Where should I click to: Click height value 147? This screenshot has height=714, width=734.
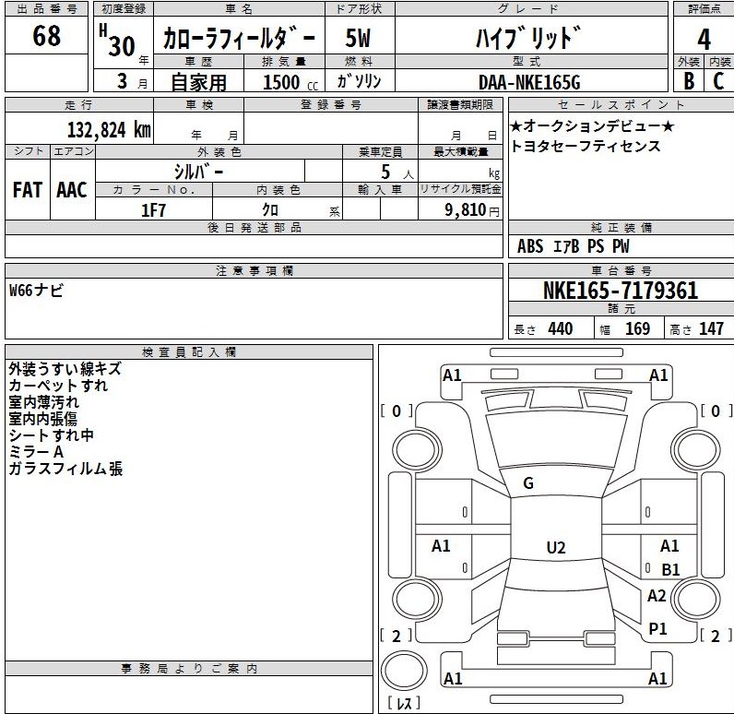pyautogui.click(x=712, y=328)
